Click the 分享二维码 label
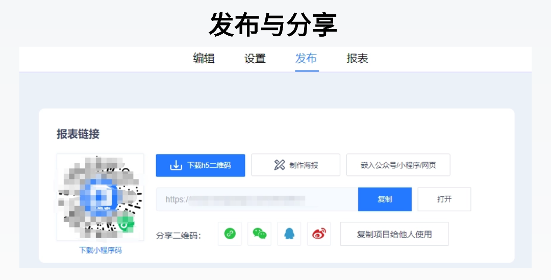This screenshot has height=280, width=551. tap(178, 236)
